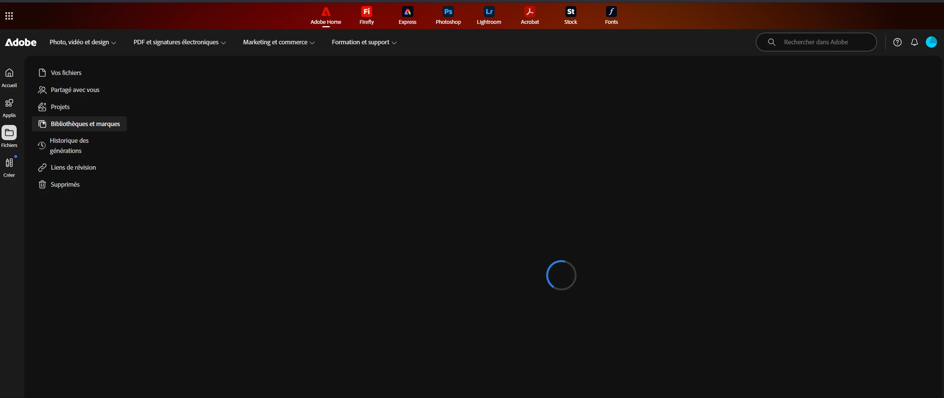Click the Rechercher dans Adobe search field

(x=816, y=42)
